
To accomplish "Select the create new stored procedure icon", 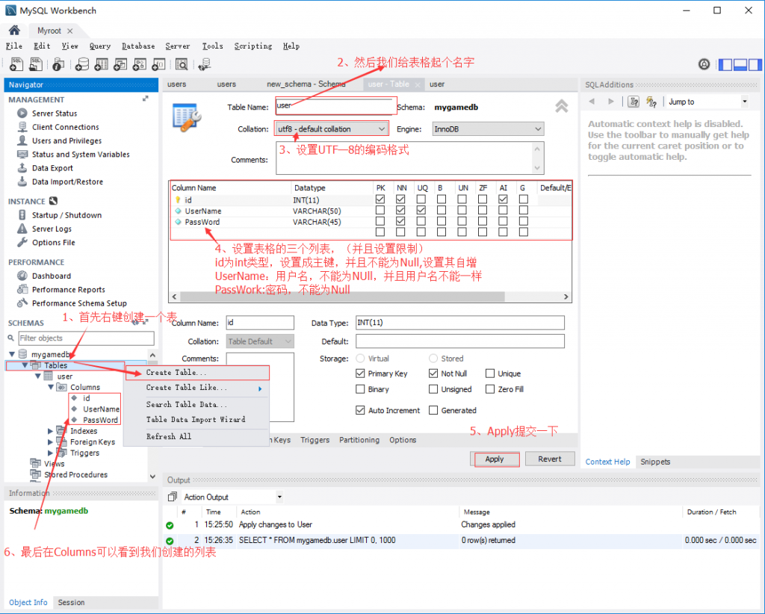I will click(139, 65).
